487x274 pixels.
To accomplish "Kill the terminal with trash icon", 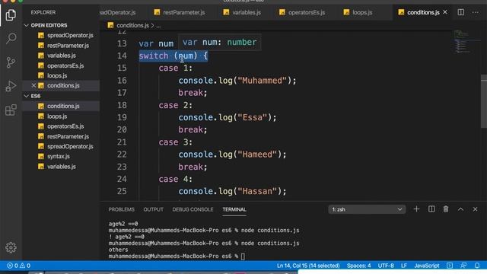I will (446, 209).
